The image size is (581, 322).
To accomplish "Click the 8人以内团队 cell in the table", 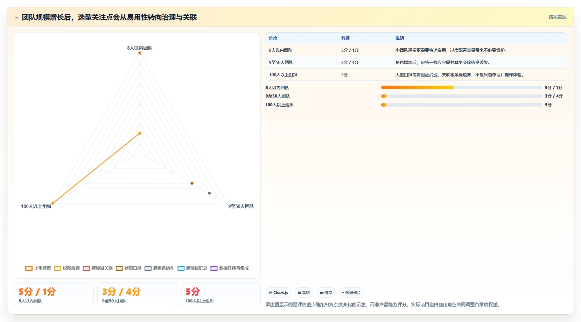I will [280, 50].
